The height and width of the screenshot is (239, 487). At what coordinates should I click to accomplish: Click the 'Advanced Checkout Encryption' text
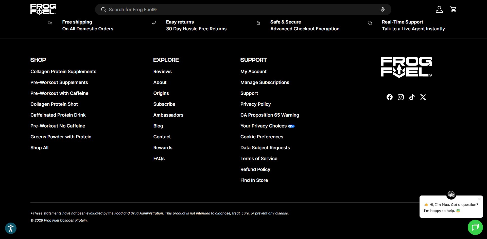(305, 29)
